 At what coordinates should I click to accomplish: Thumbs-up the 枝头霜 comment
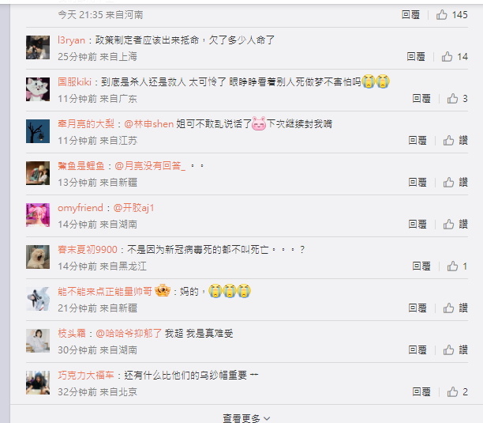click(448, 350)
